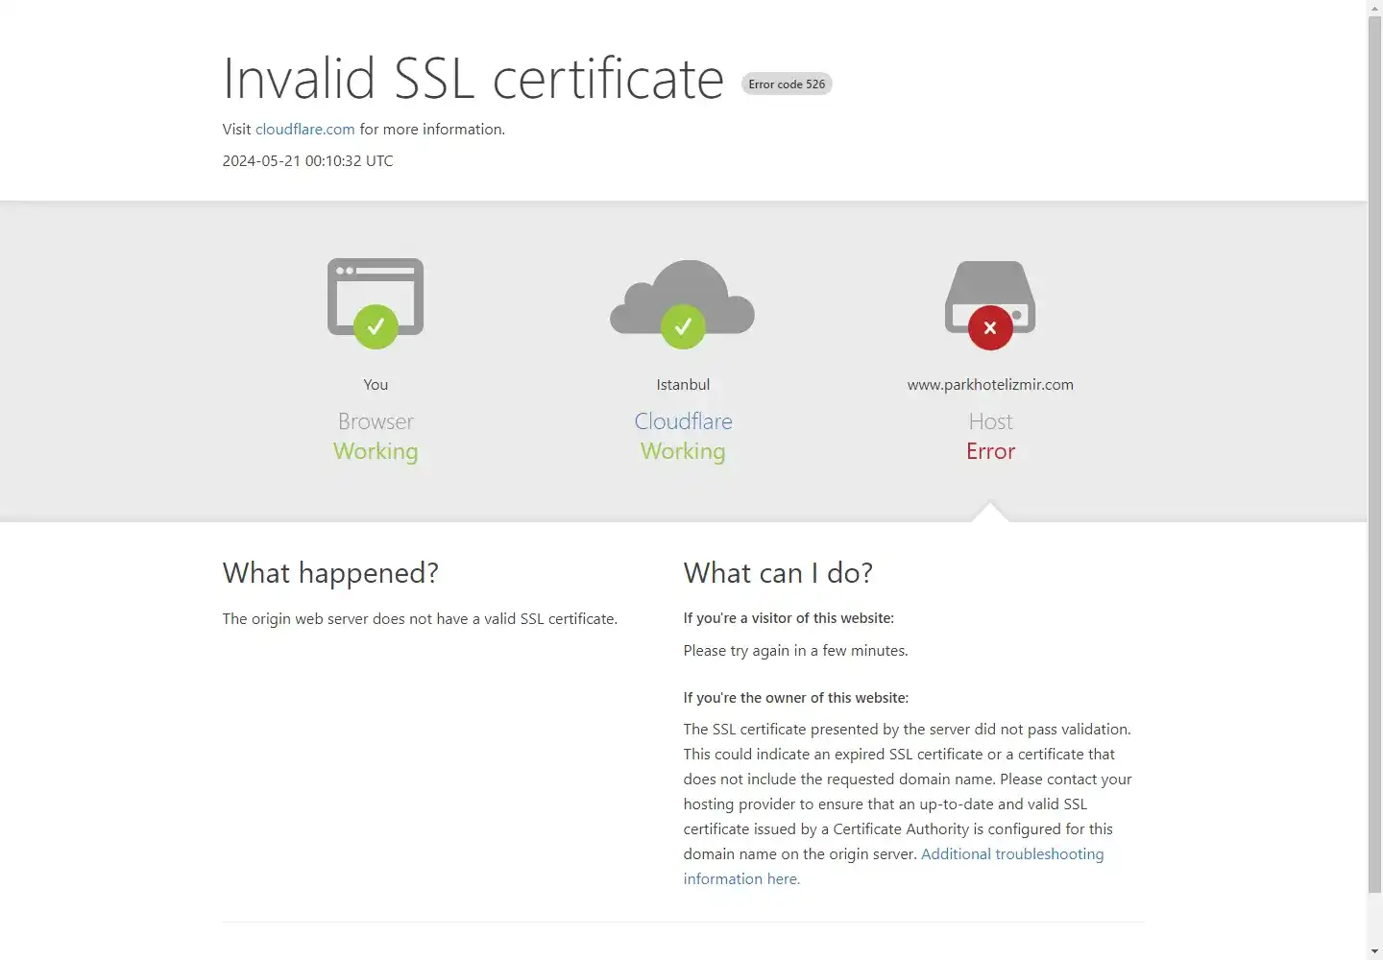Image resolution: width=1383 pixels, height=960 pixels.
Task: Click the 'Host' label text
Action: pos(990,421)
